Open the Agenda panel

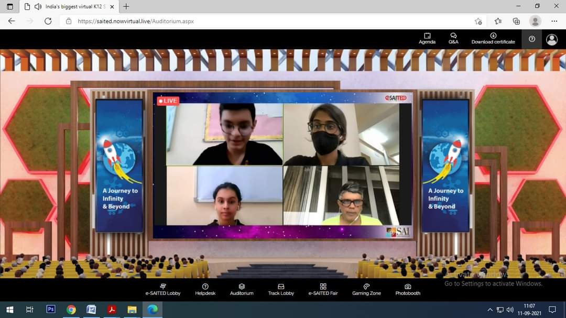pos(427,38)
